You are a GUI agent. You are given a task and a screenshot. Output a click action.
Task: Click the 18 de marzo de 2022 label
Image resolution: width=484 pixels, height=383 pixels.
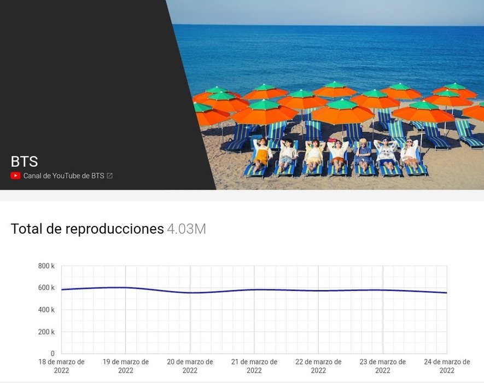click(61, 366)
